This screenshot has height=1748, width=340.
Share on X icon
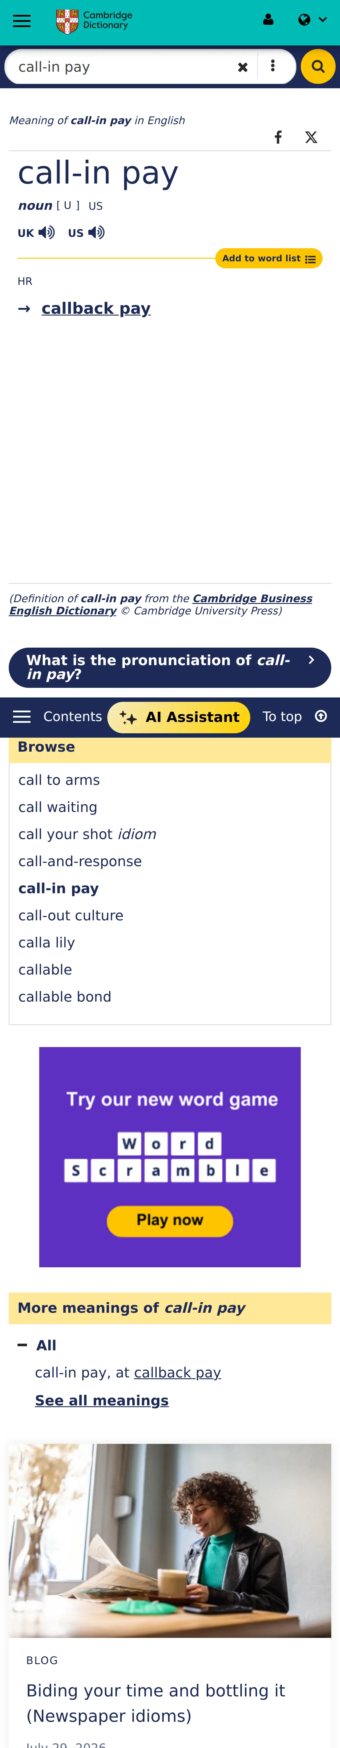point(311,137)
